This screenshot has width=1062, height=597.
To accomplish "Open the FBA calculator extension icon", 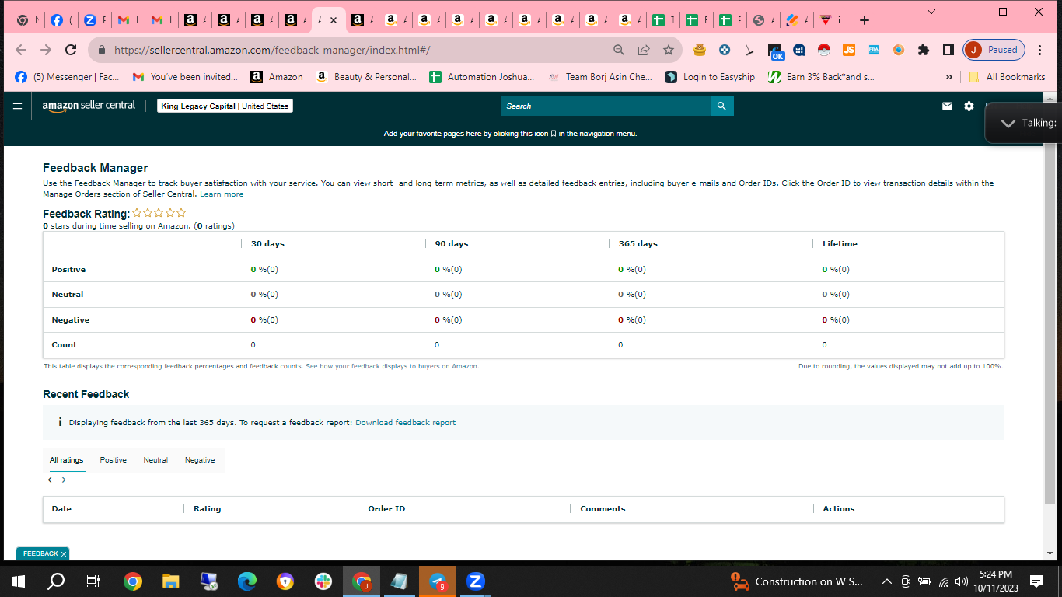I will point(874,50).
